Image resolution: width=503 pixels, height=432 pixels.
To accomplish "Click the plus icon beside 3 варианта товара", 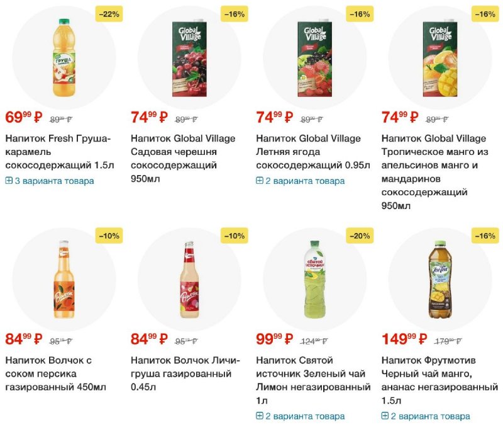I will (9, 181).
